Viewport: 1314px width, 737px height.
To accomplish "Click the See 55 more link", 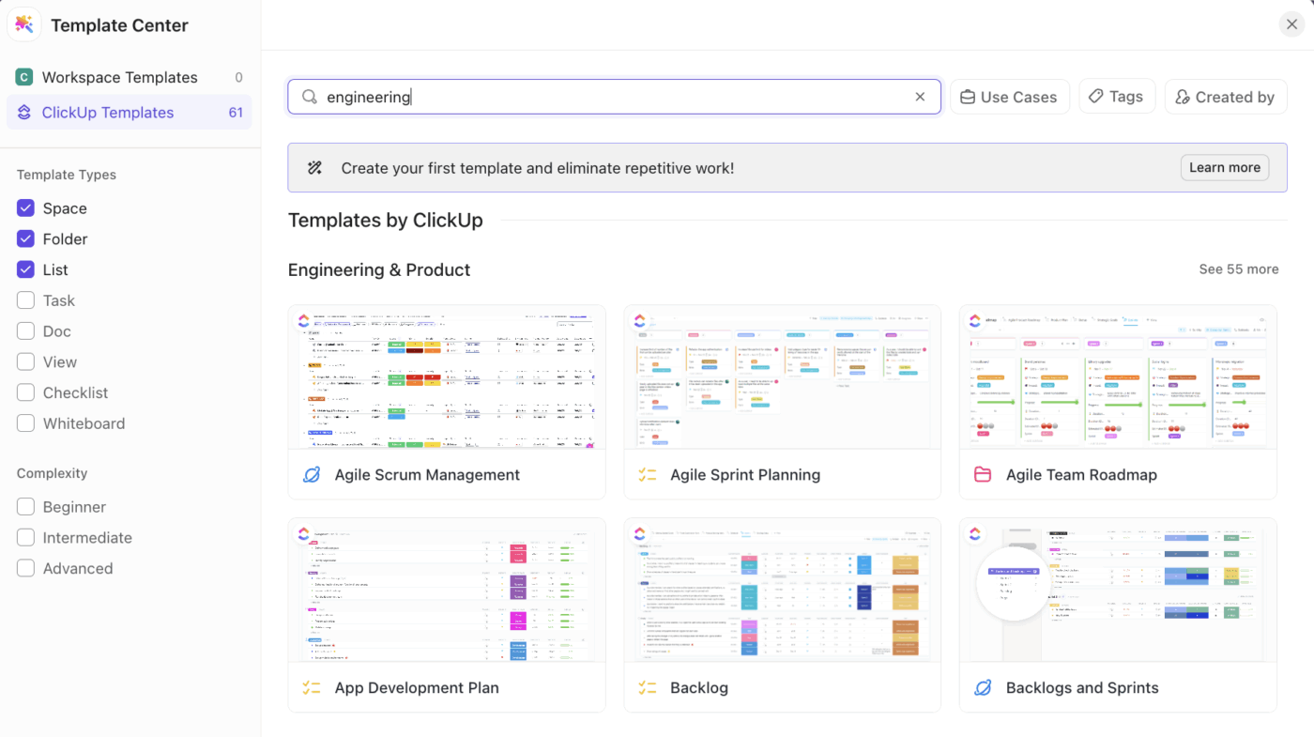I will 1239,269.
